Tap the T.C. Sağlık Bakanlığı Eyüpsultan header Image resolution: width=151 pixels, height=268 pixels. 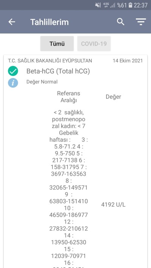click(50, 61)
